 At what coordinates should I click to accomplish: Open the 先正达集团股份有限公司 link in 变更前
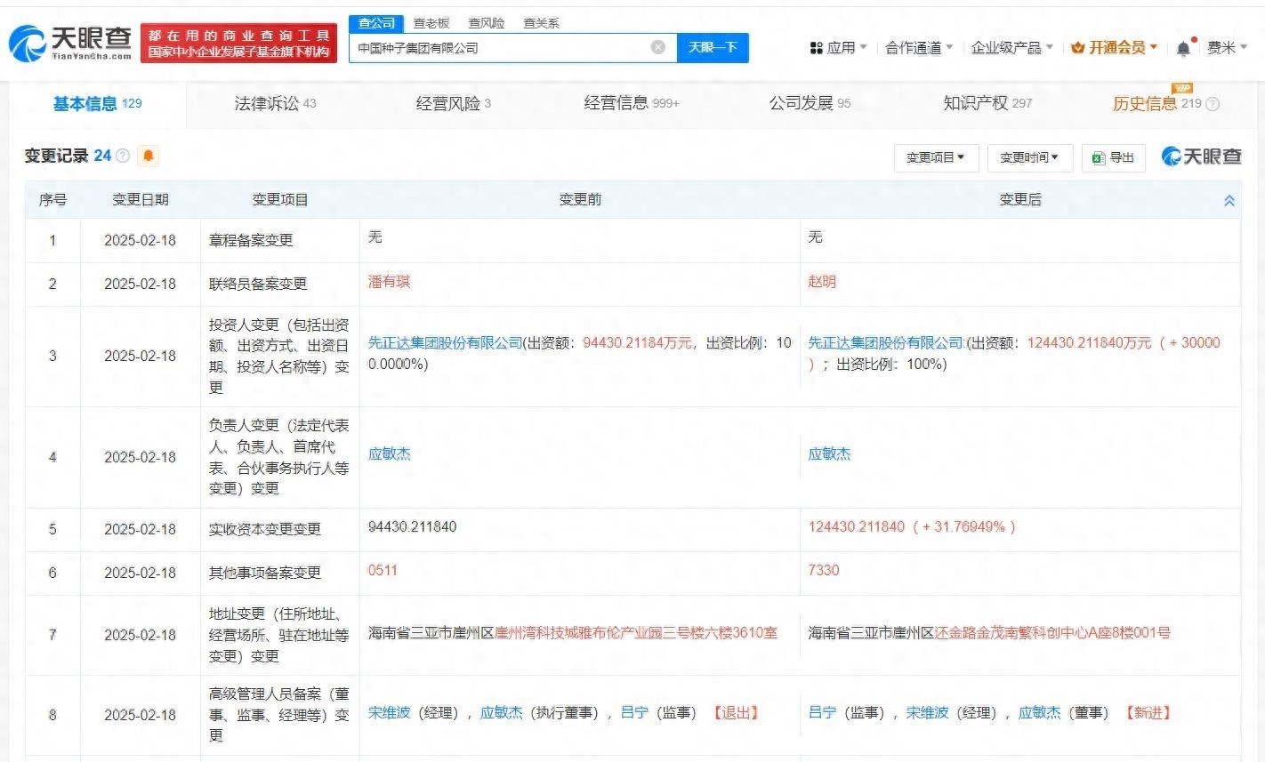[445, 343]
